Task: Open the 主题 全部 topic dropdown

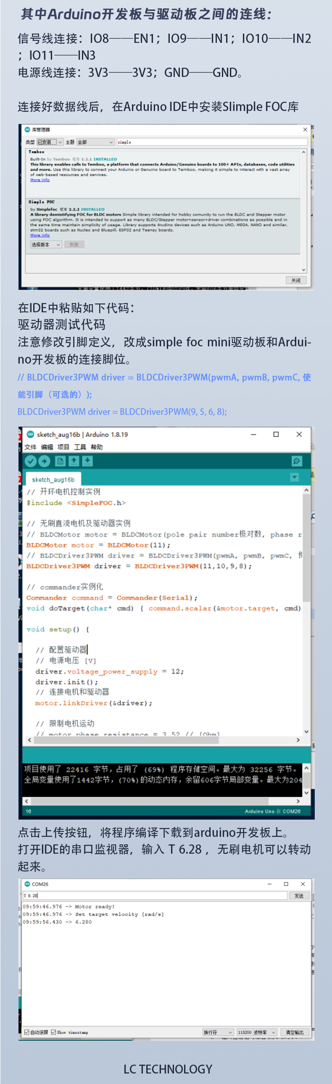Action: 95,142
